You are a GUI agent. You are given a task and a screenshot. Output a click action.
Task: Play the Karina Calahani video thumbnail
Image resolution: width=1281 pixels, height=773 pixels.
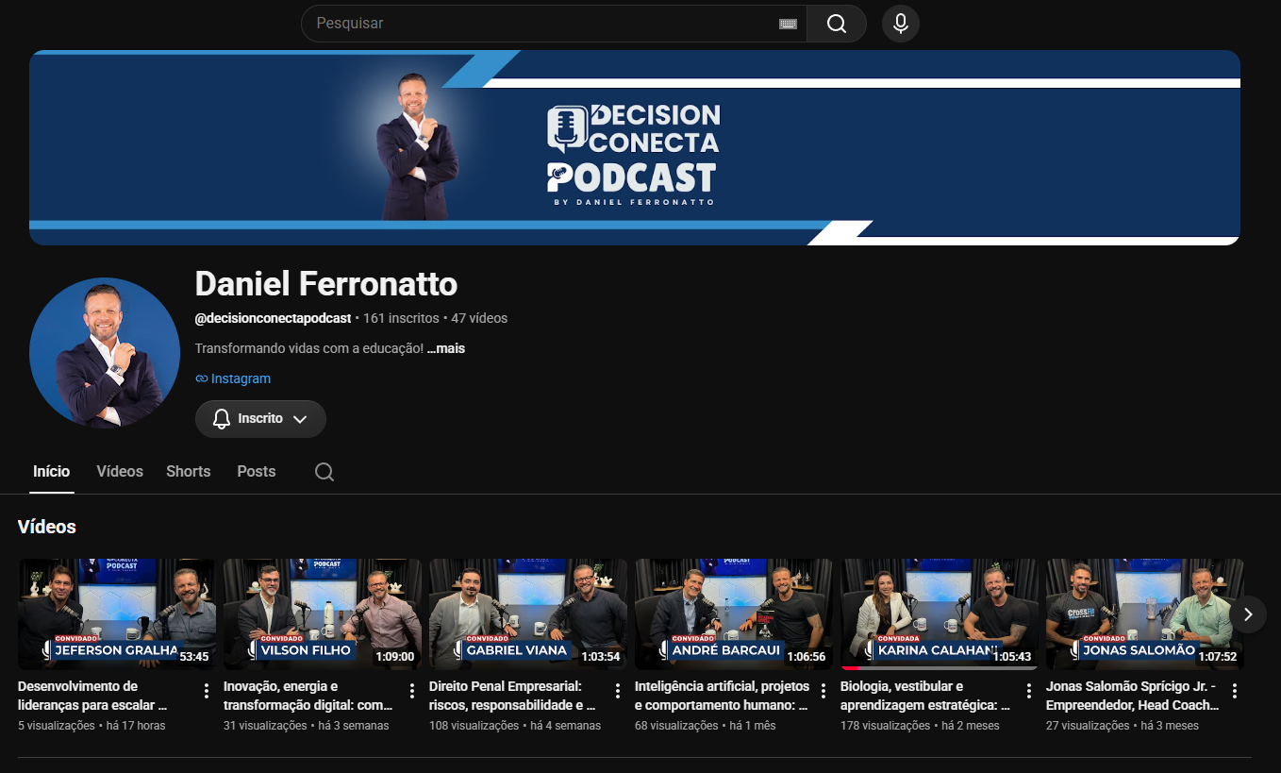coord(940,614)
